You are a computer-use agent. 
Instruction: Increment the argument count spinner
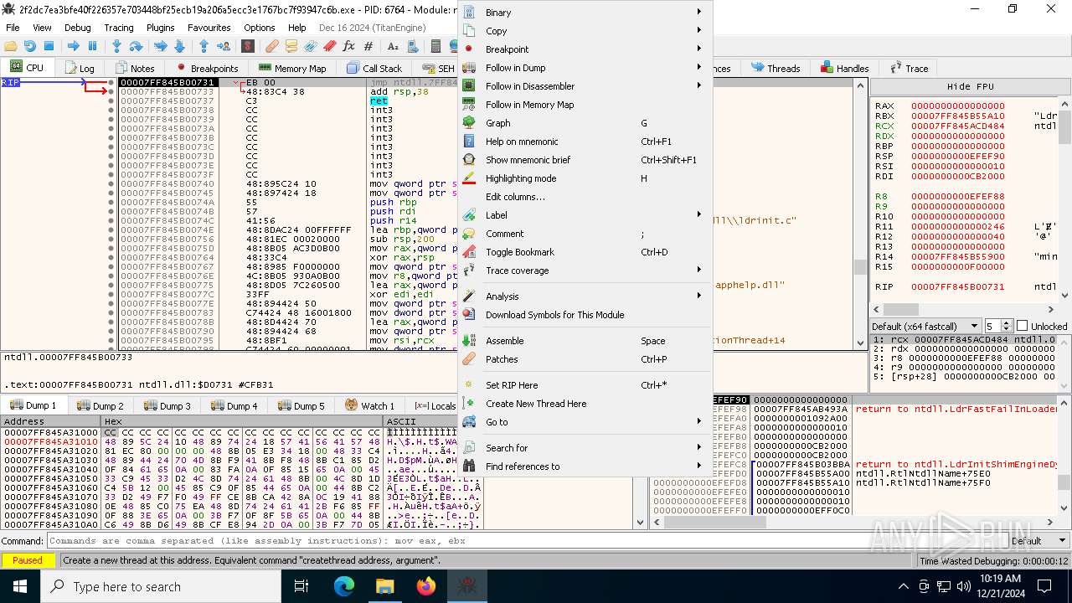[x=1008, y=322]
